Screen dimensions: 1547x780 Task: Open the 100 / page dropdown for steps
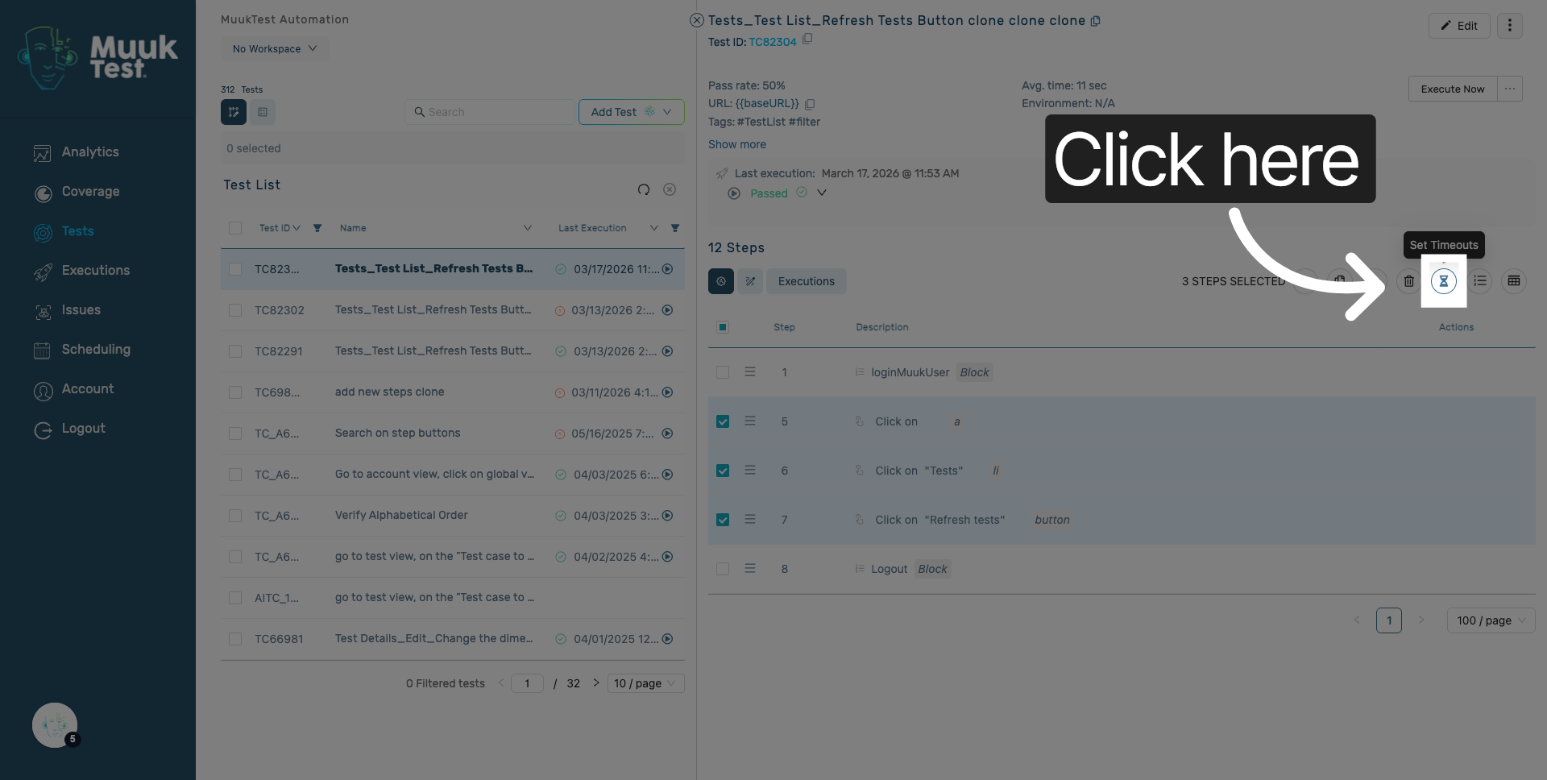pos(1491,620)
